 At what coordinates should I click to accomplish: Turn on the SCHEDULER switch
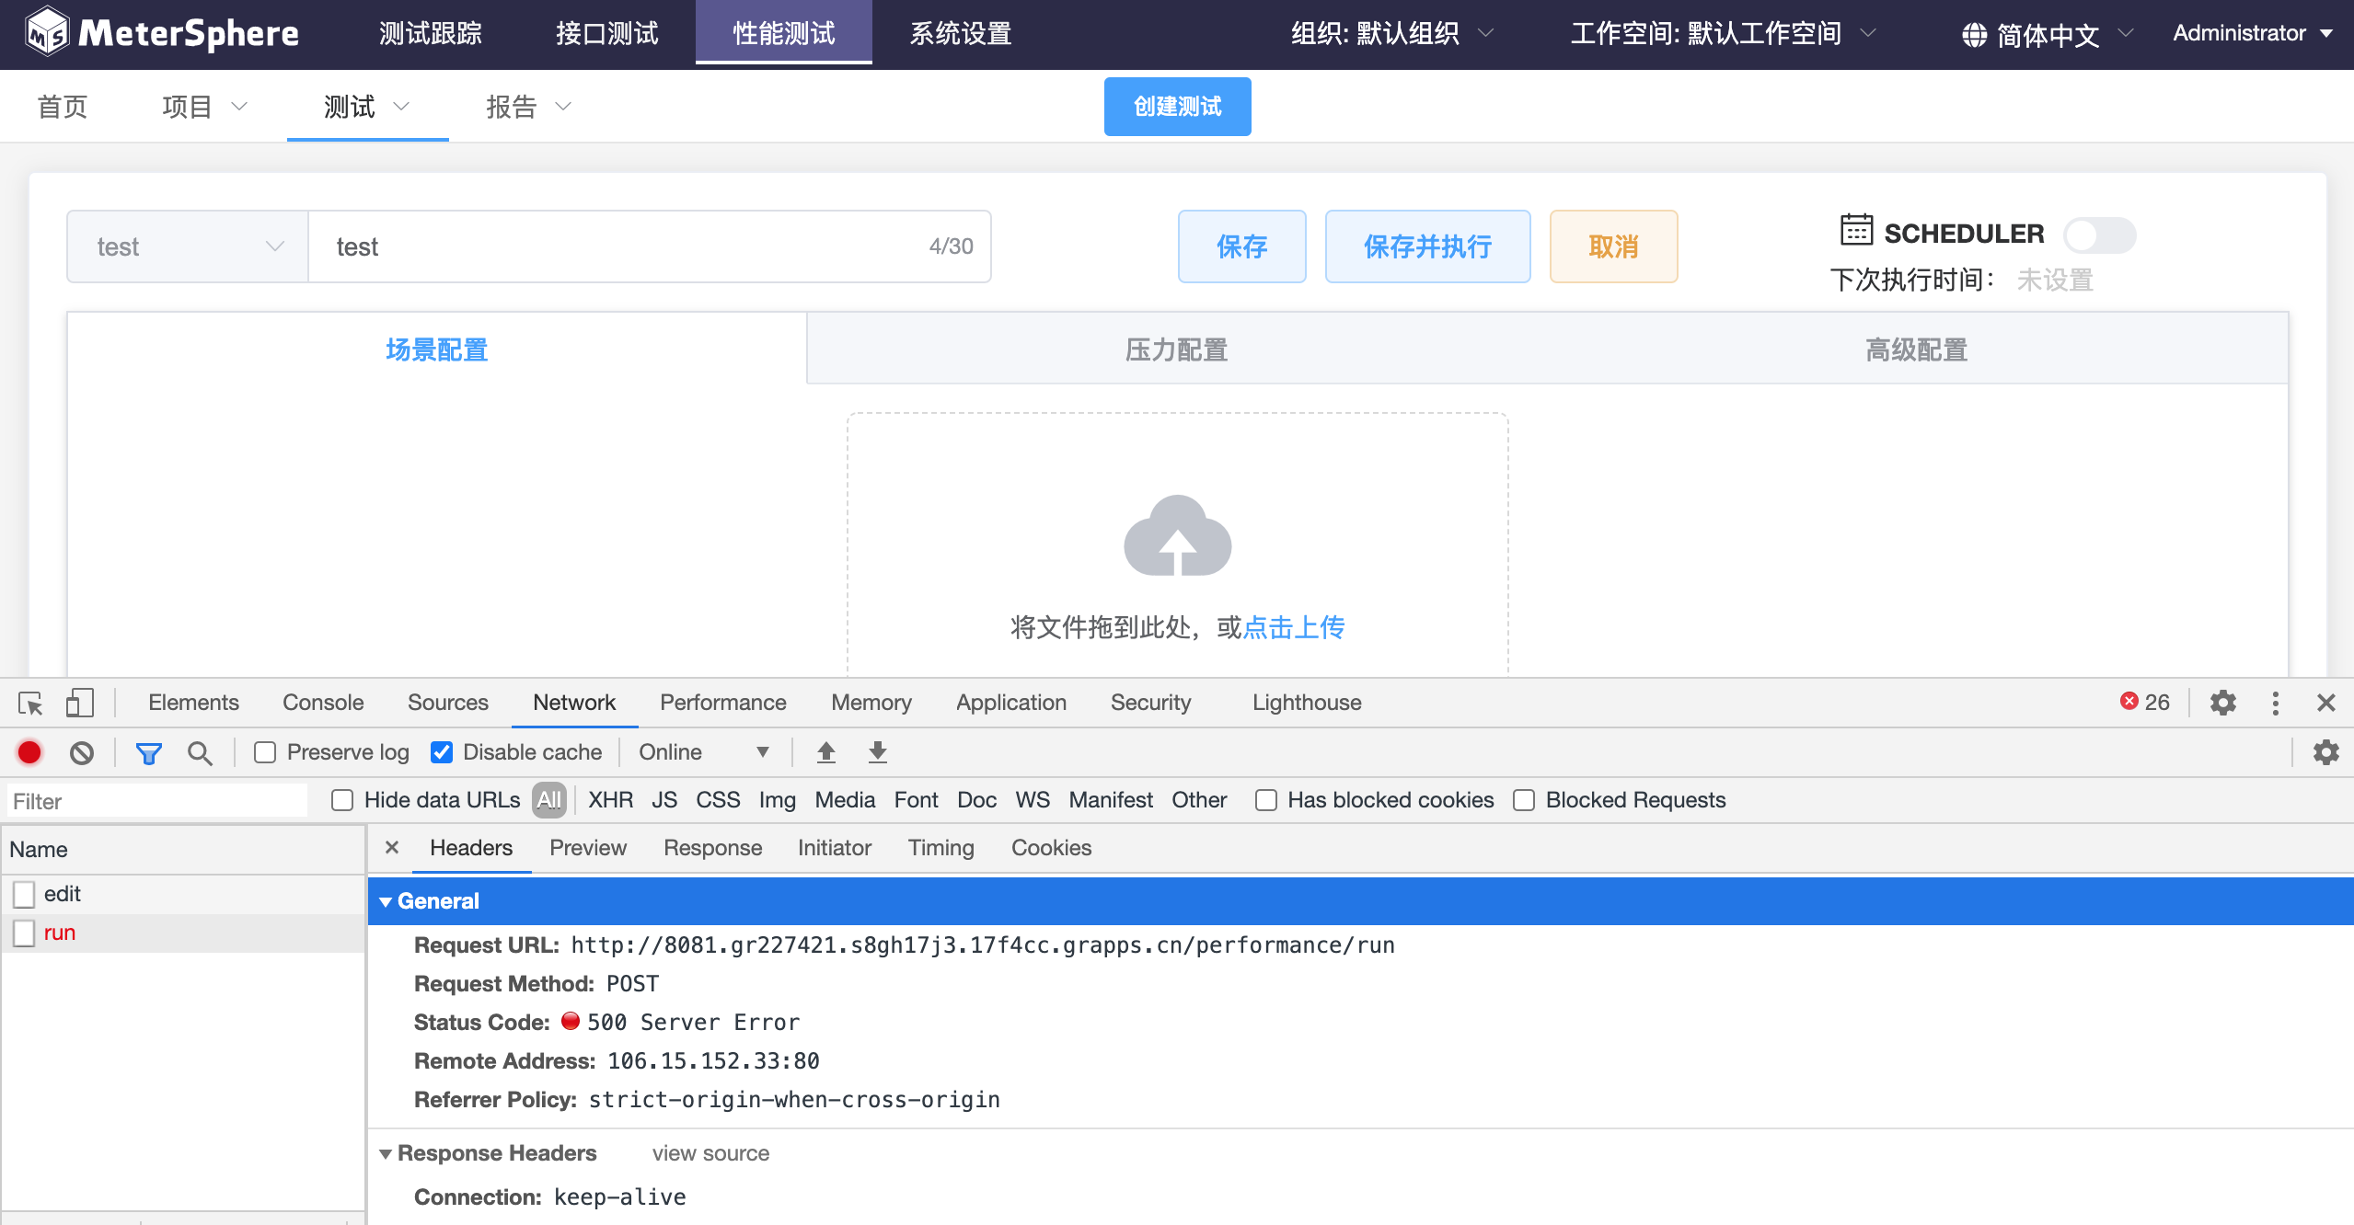[x=2098, y=235]
